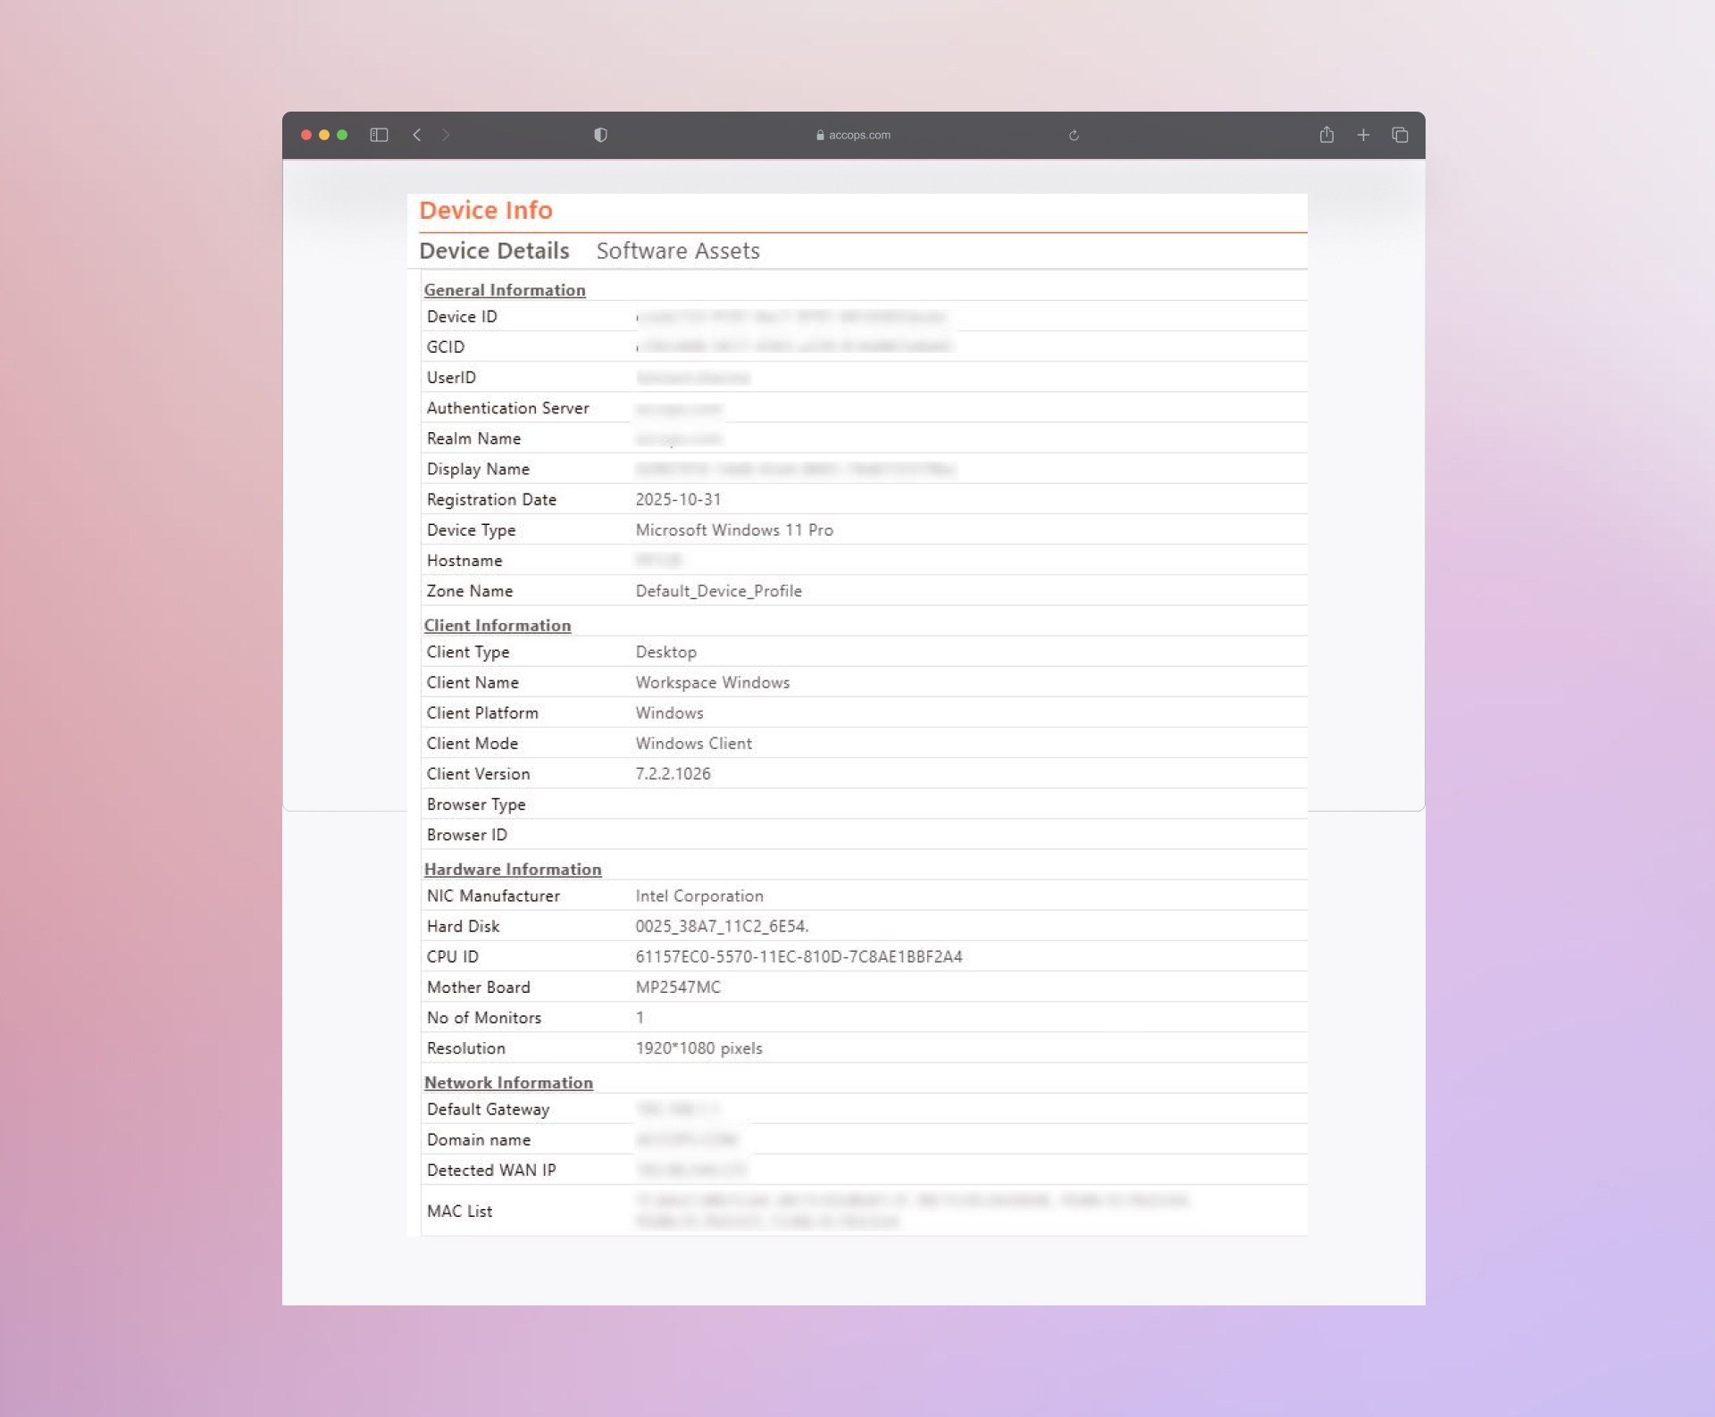Go back using the back arrow
The image size is (1715, 1417).
[x=417, y=135]
